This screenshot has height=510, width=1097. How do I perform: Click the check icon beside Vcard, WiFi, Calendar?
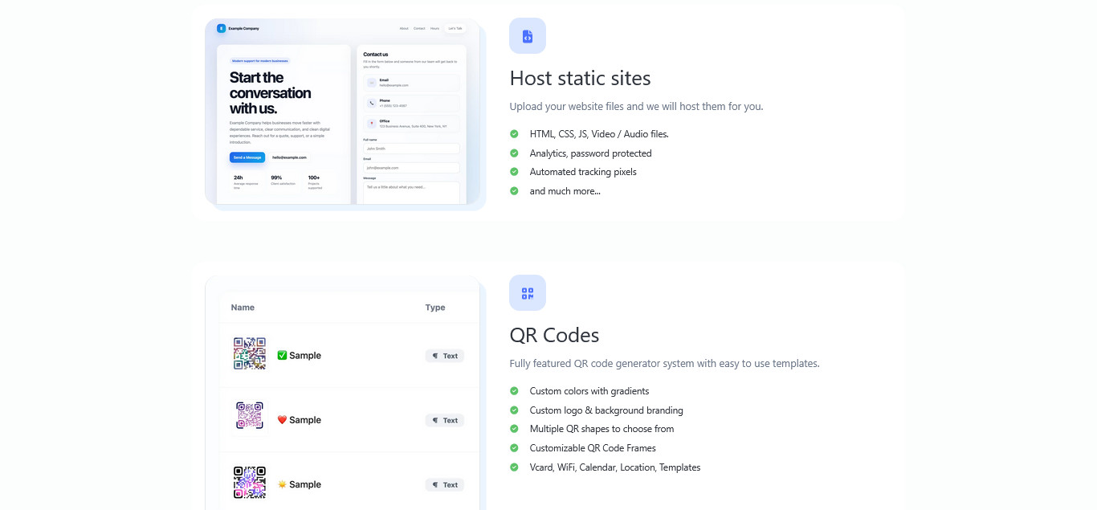[514, 467]
